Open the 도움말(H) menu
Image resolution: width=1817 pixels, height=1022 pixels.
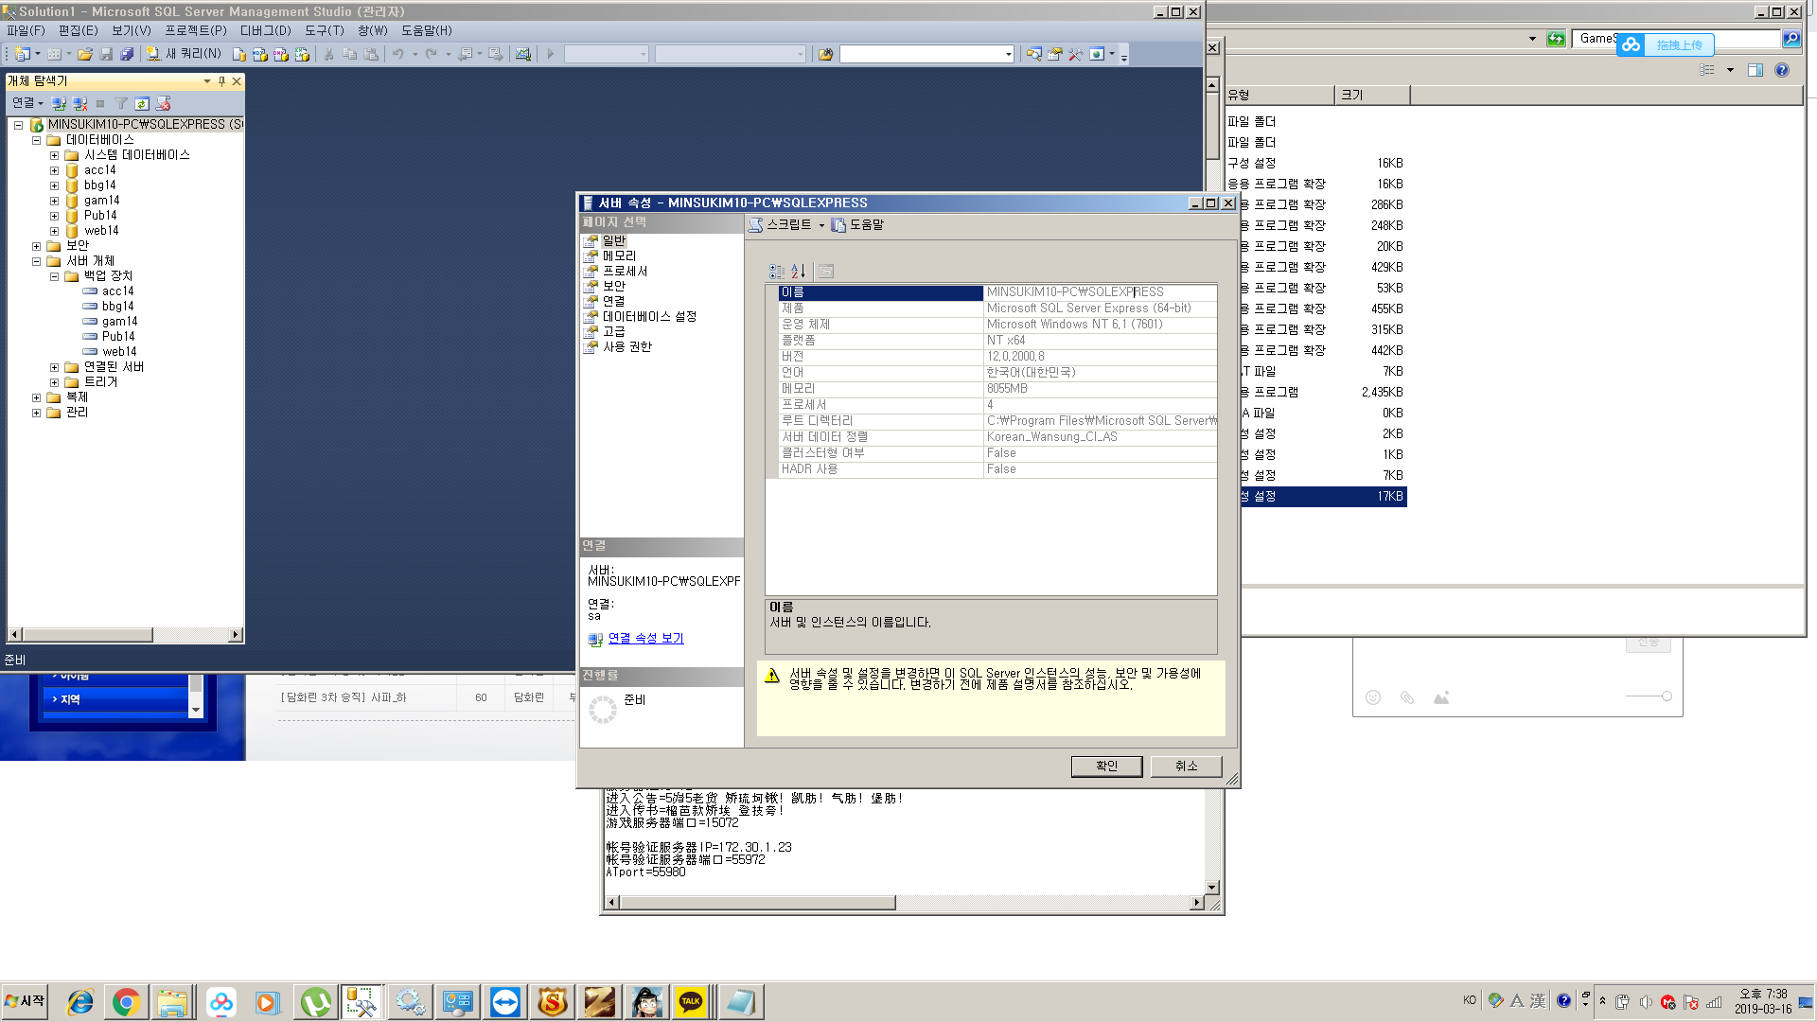click(427, 30)
